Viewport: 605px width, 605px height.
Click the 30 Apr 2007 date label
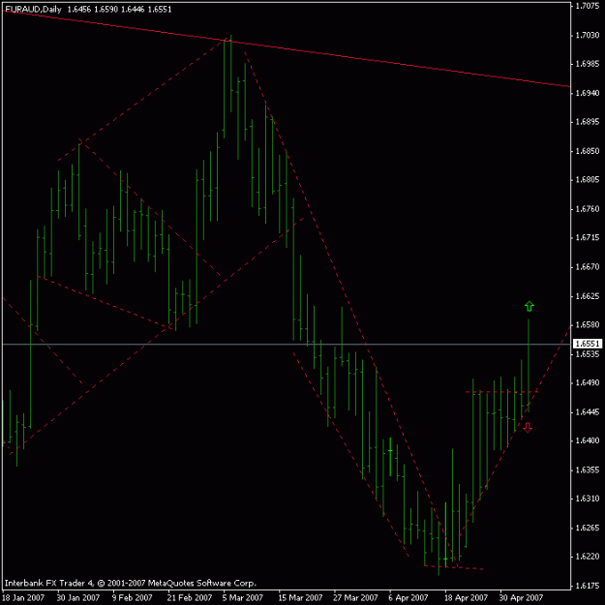click(x=521, y=597)
